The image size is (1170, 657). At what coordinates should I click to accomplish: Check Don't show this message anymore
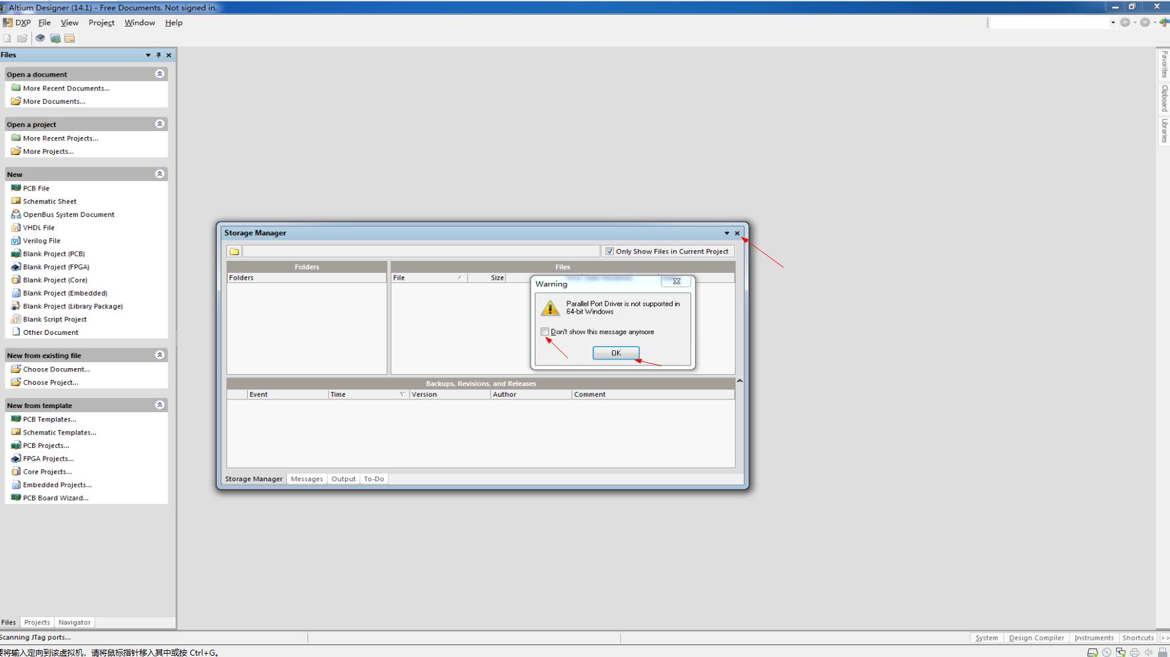(x=545, y=331)
